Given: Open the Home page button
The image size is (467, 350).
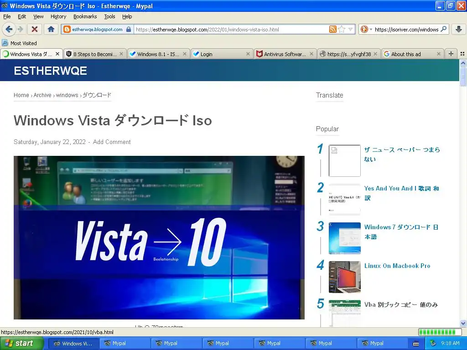Looking at the screenshot, I should [x=51, y=29].
